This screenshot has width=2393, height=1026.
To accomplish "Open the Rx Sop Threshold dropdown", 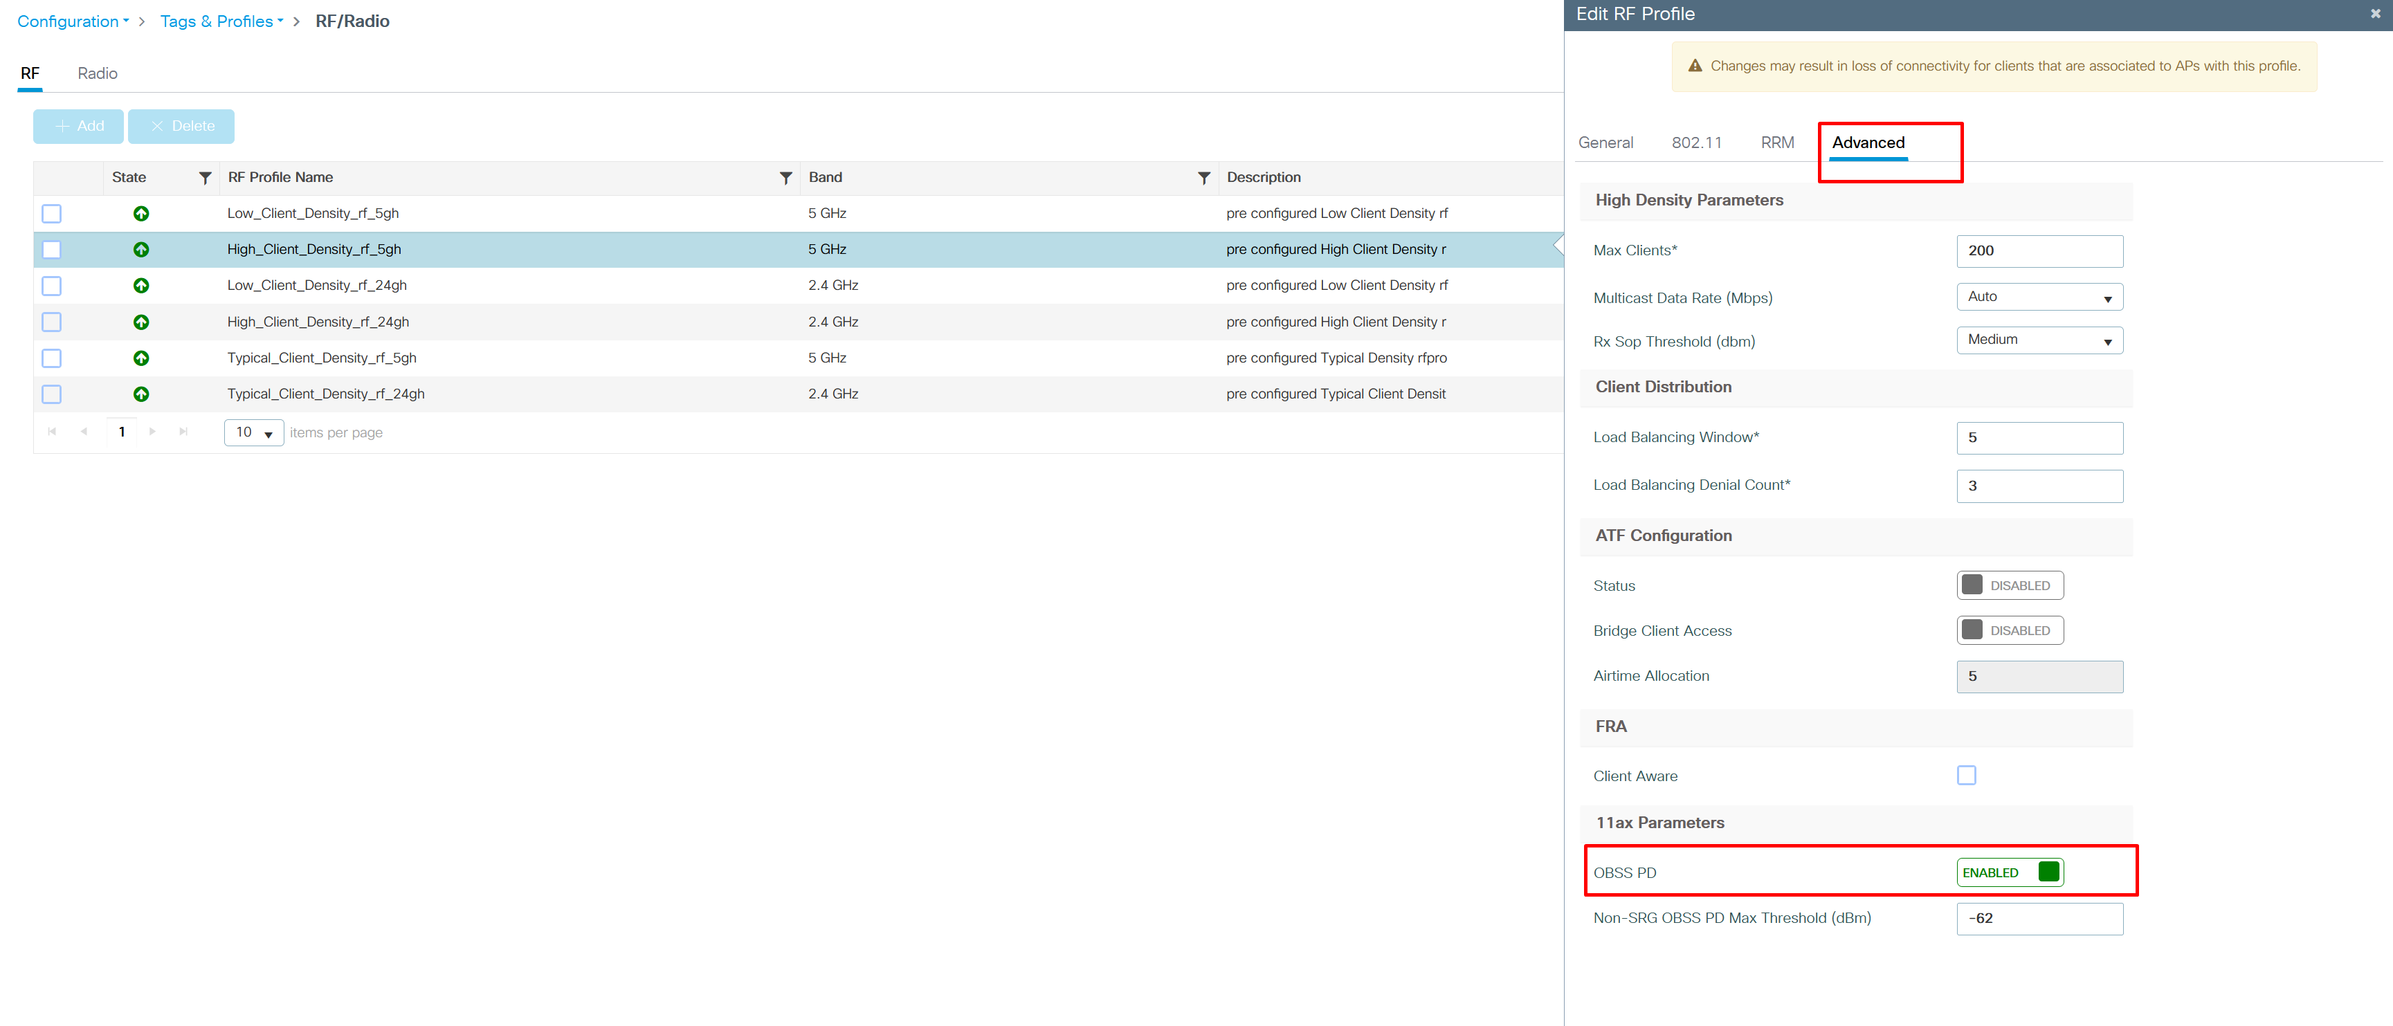I will click(x=2039, y=340).
